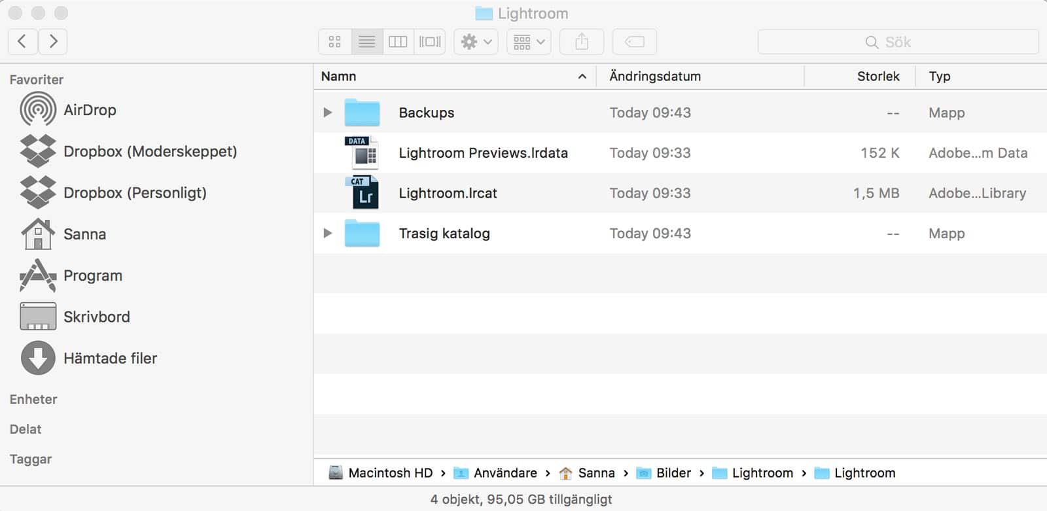Image resolution: width=1047 pixels, height=511 pixels.
Task: Go back with the left arrow button
Action: 22,42
